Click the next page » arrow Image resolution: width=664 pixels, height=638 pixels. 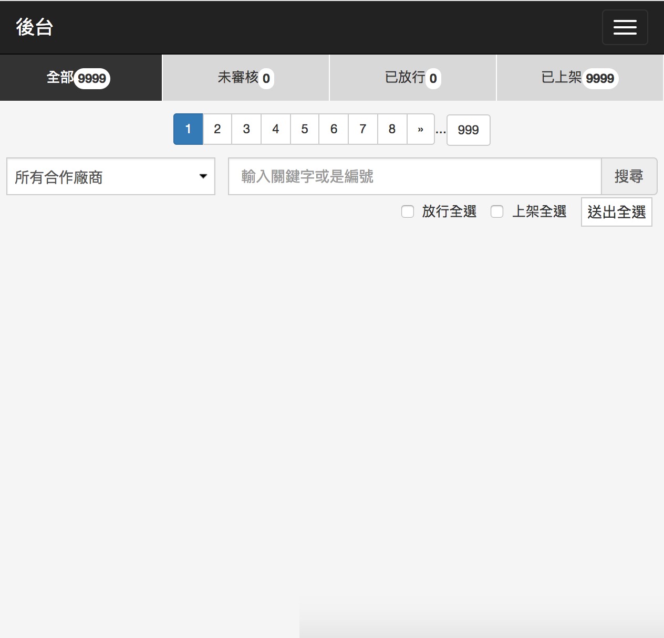pos(420,129)
